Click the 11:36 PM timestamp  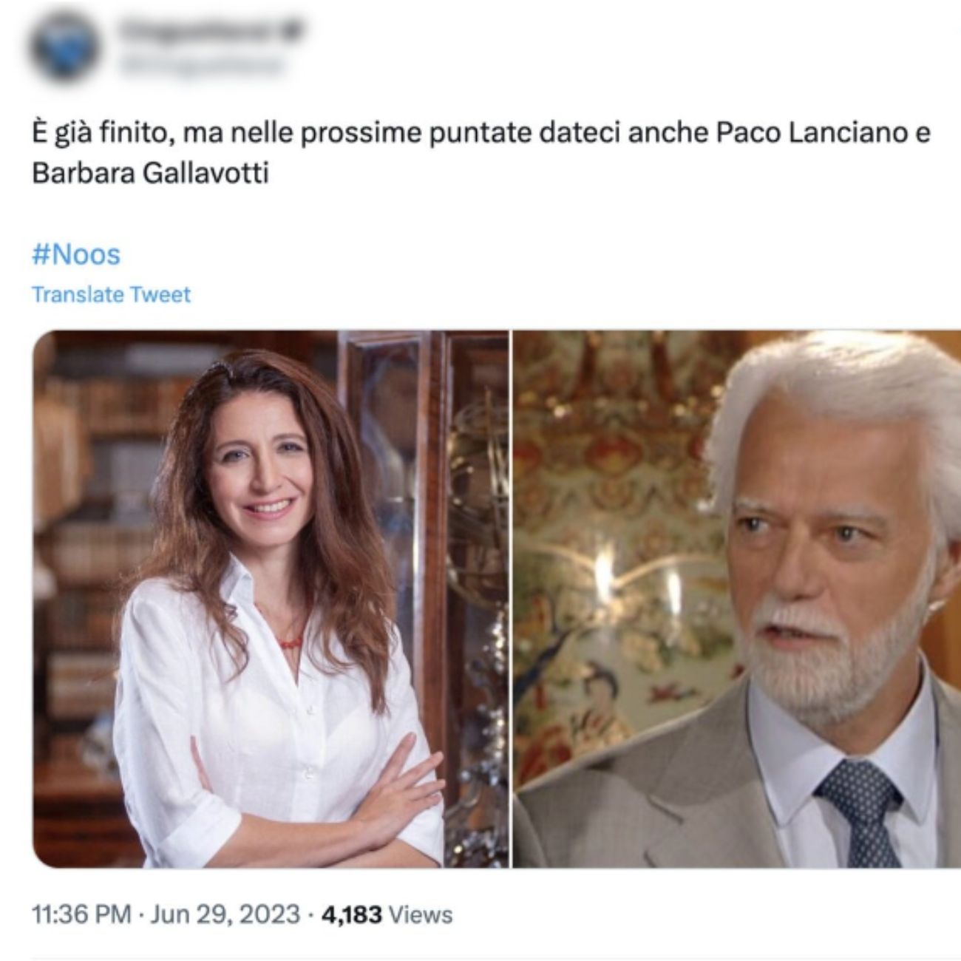point(82,914)
